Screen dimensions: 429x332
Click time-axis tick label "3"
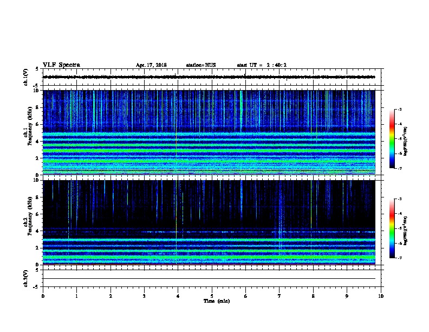pos(144,296)
